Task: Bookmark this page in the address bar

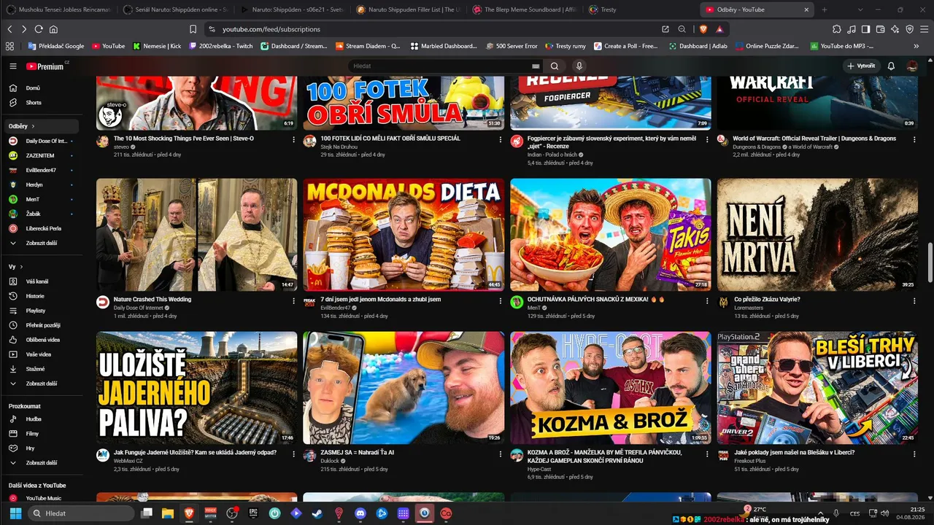Action: [x=193, y=29]
